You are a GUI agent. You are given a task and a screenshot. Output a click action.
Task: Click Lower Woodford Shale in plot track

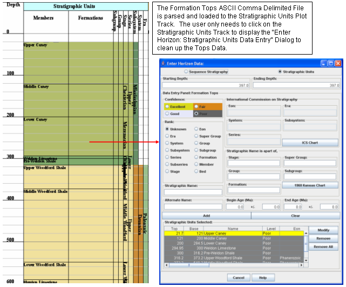[45, 264]
